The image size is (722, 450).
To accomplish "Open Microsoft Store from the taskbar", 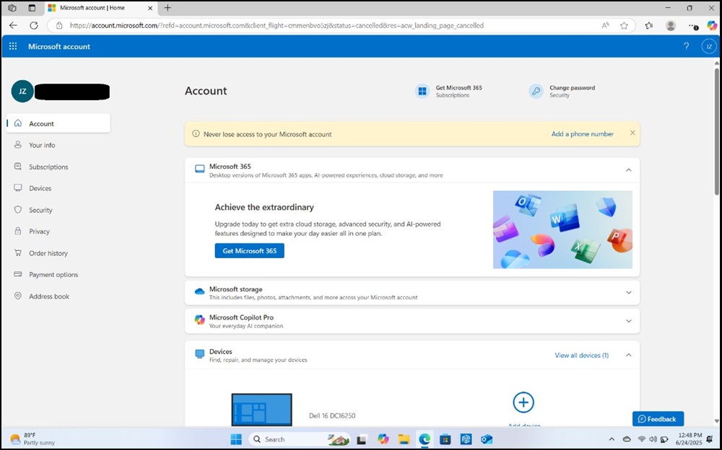I will [x=445, y=438].
